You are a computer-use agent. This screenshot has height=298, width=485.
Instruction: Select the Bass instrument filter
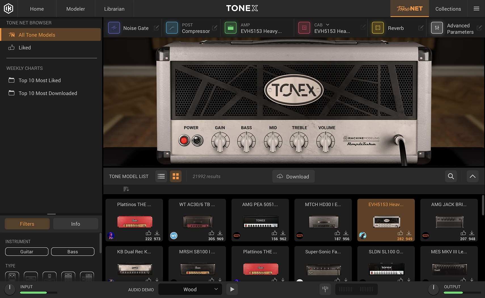pyautogui.click(x=73, y=251)
